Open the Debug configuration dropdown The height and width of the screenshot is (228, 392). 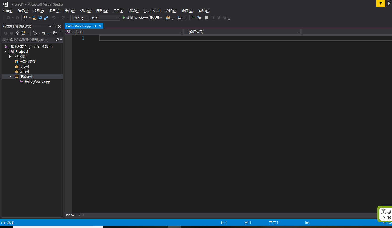coord(81,18)
